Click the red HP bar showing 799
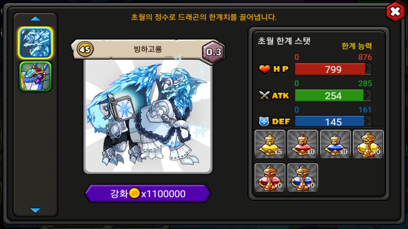The width and height of the screenshot is (408, 229). point(333,69)
